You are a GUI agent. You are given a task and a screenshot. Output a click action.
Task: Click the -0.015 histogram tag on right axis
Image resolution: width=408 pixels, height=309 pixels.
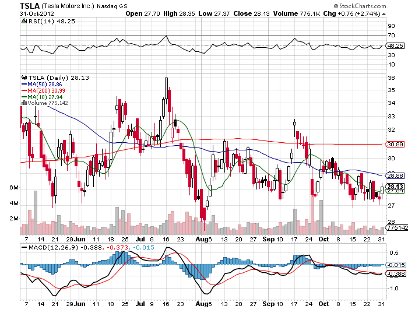coord(396,265)
